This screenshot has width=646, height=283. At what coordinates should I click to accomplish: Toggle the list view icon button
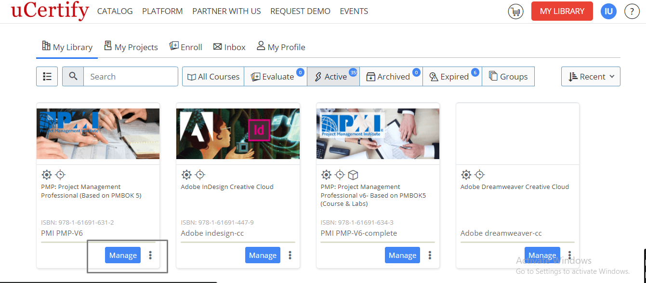pyautogui.click(x=47, y=76)
